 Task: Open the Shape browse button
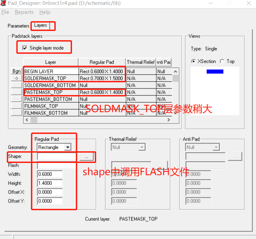pos(86,157)
